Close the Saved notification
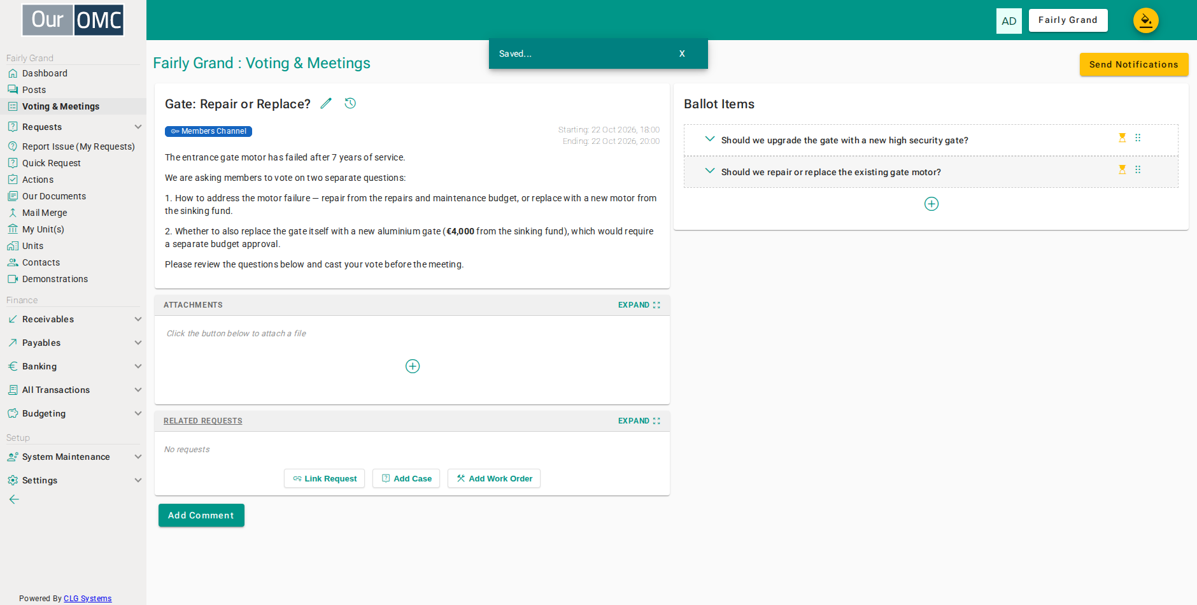 pyautogui.click(x=682, y=53)
